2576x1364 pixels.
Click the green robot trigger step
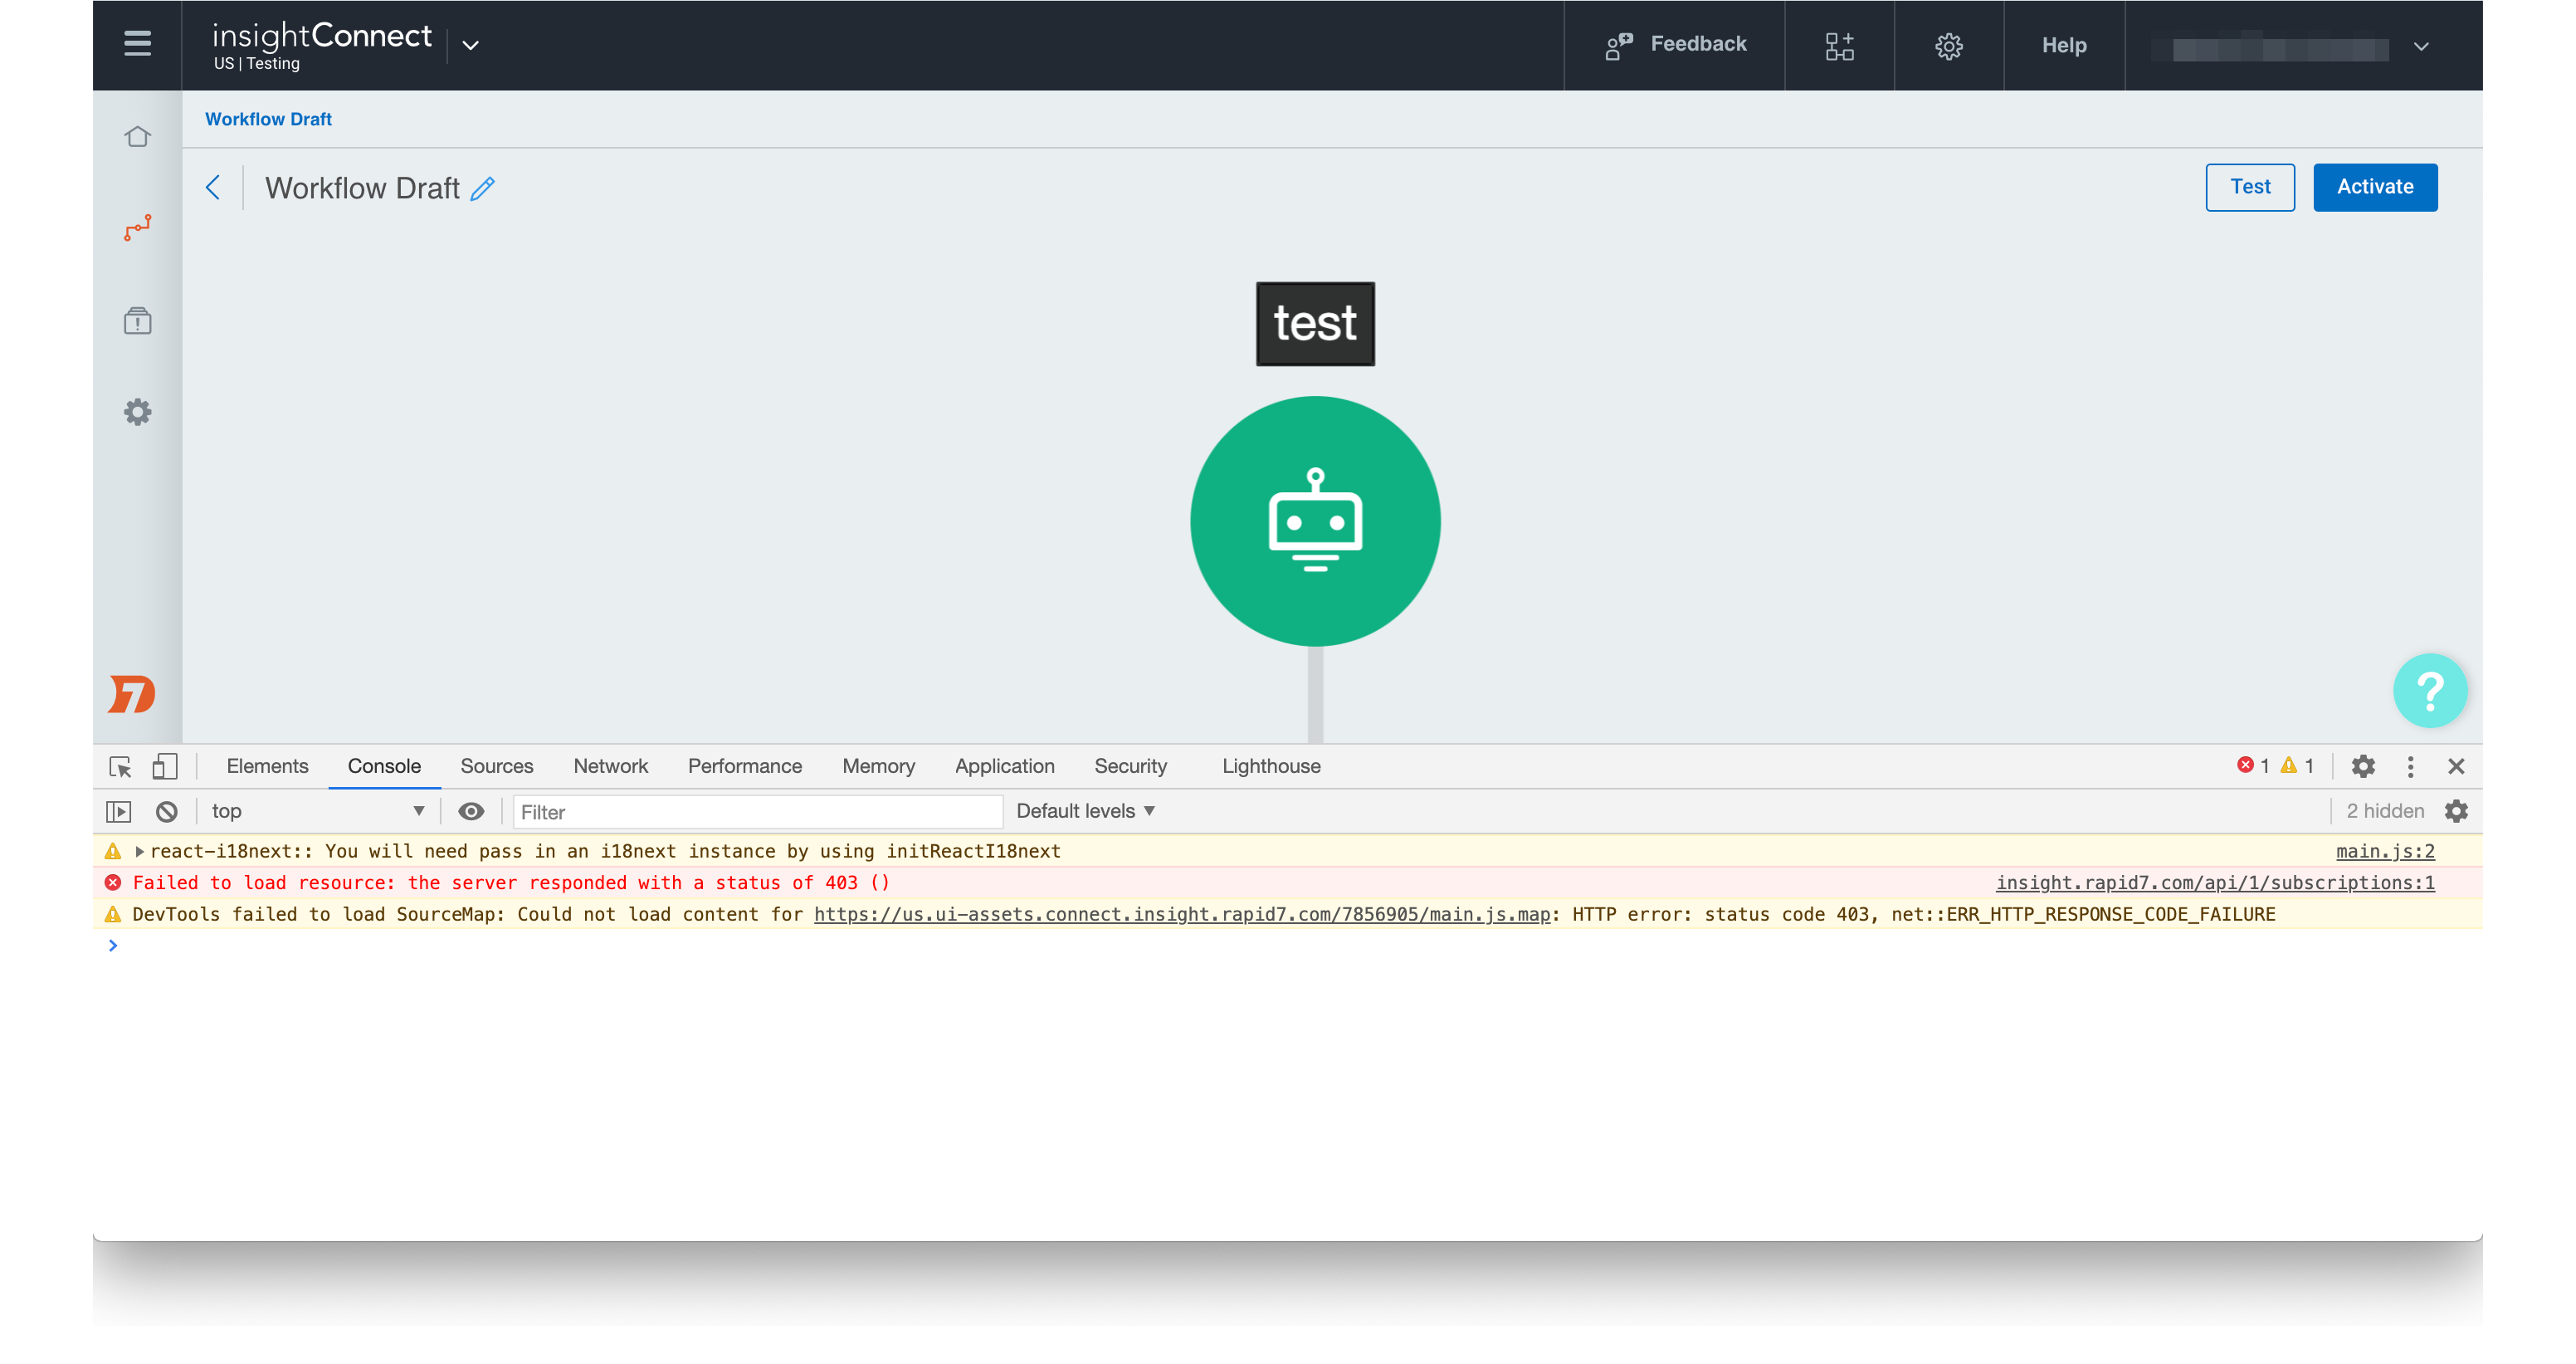point(1314,521)
